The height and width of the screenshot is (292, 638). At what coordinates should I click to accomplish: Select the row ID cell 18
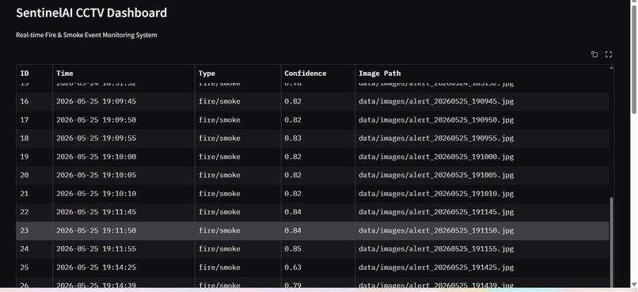point(35,138)
